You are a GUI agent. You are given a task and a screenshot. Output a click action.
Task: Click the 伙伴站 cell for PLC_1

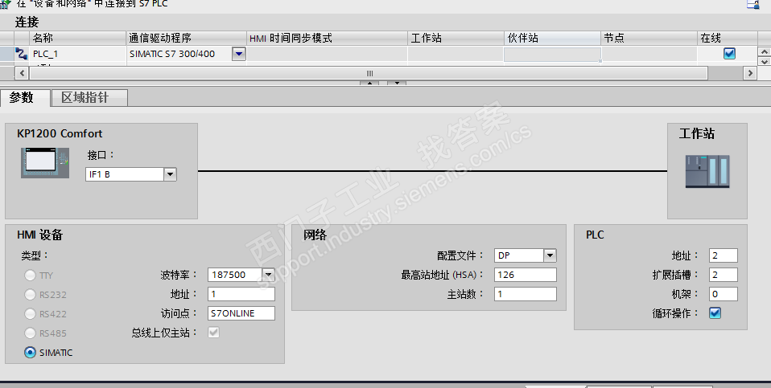(552, 54)
